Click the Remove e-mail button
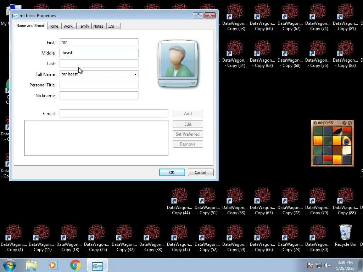 [188, 144]
